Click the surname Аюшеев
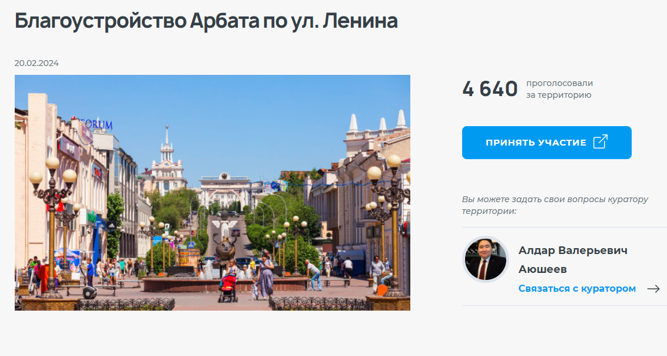The image size is (667, 356). [x=542, y=269]
